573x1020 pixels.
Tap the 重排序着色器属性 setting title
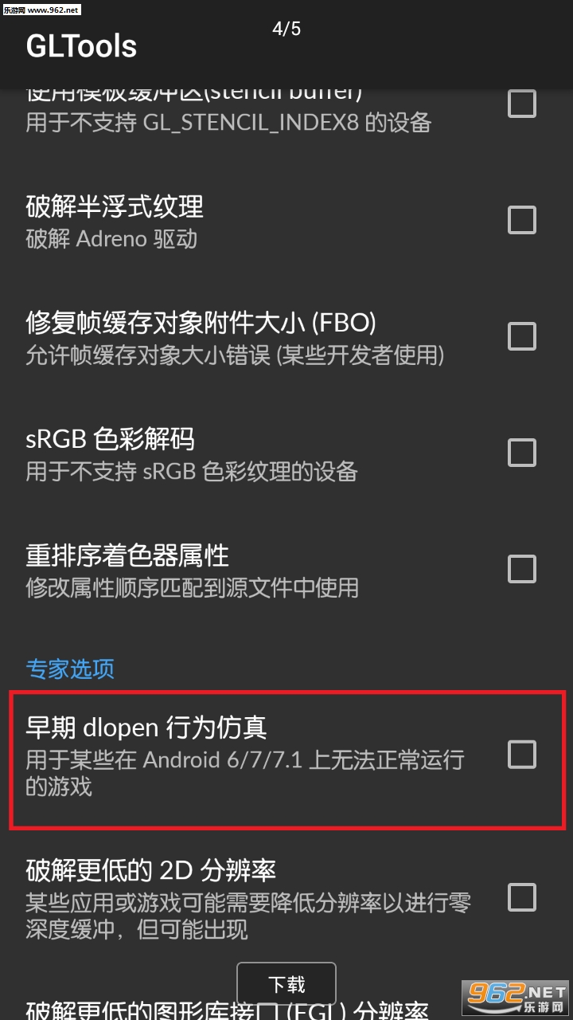(x=127, y=555)
